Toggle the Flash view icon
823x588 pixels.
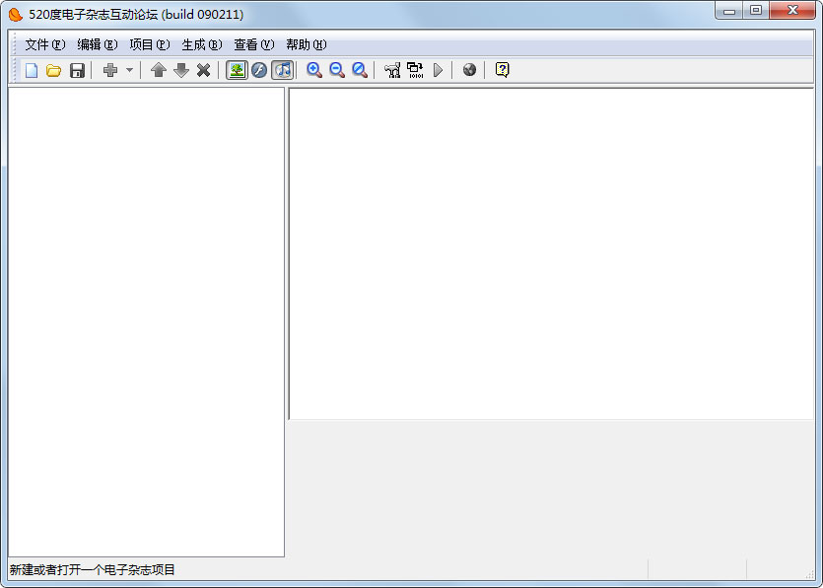pos(259,70)
